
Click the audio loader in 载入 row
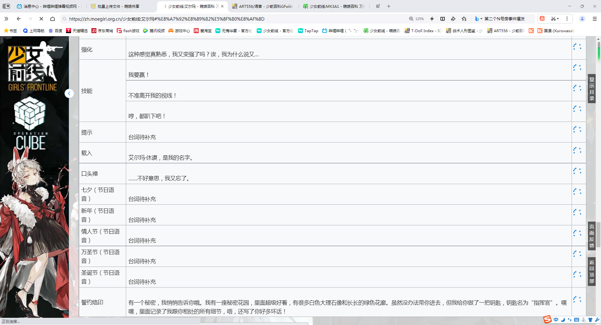tap(577, 150)
